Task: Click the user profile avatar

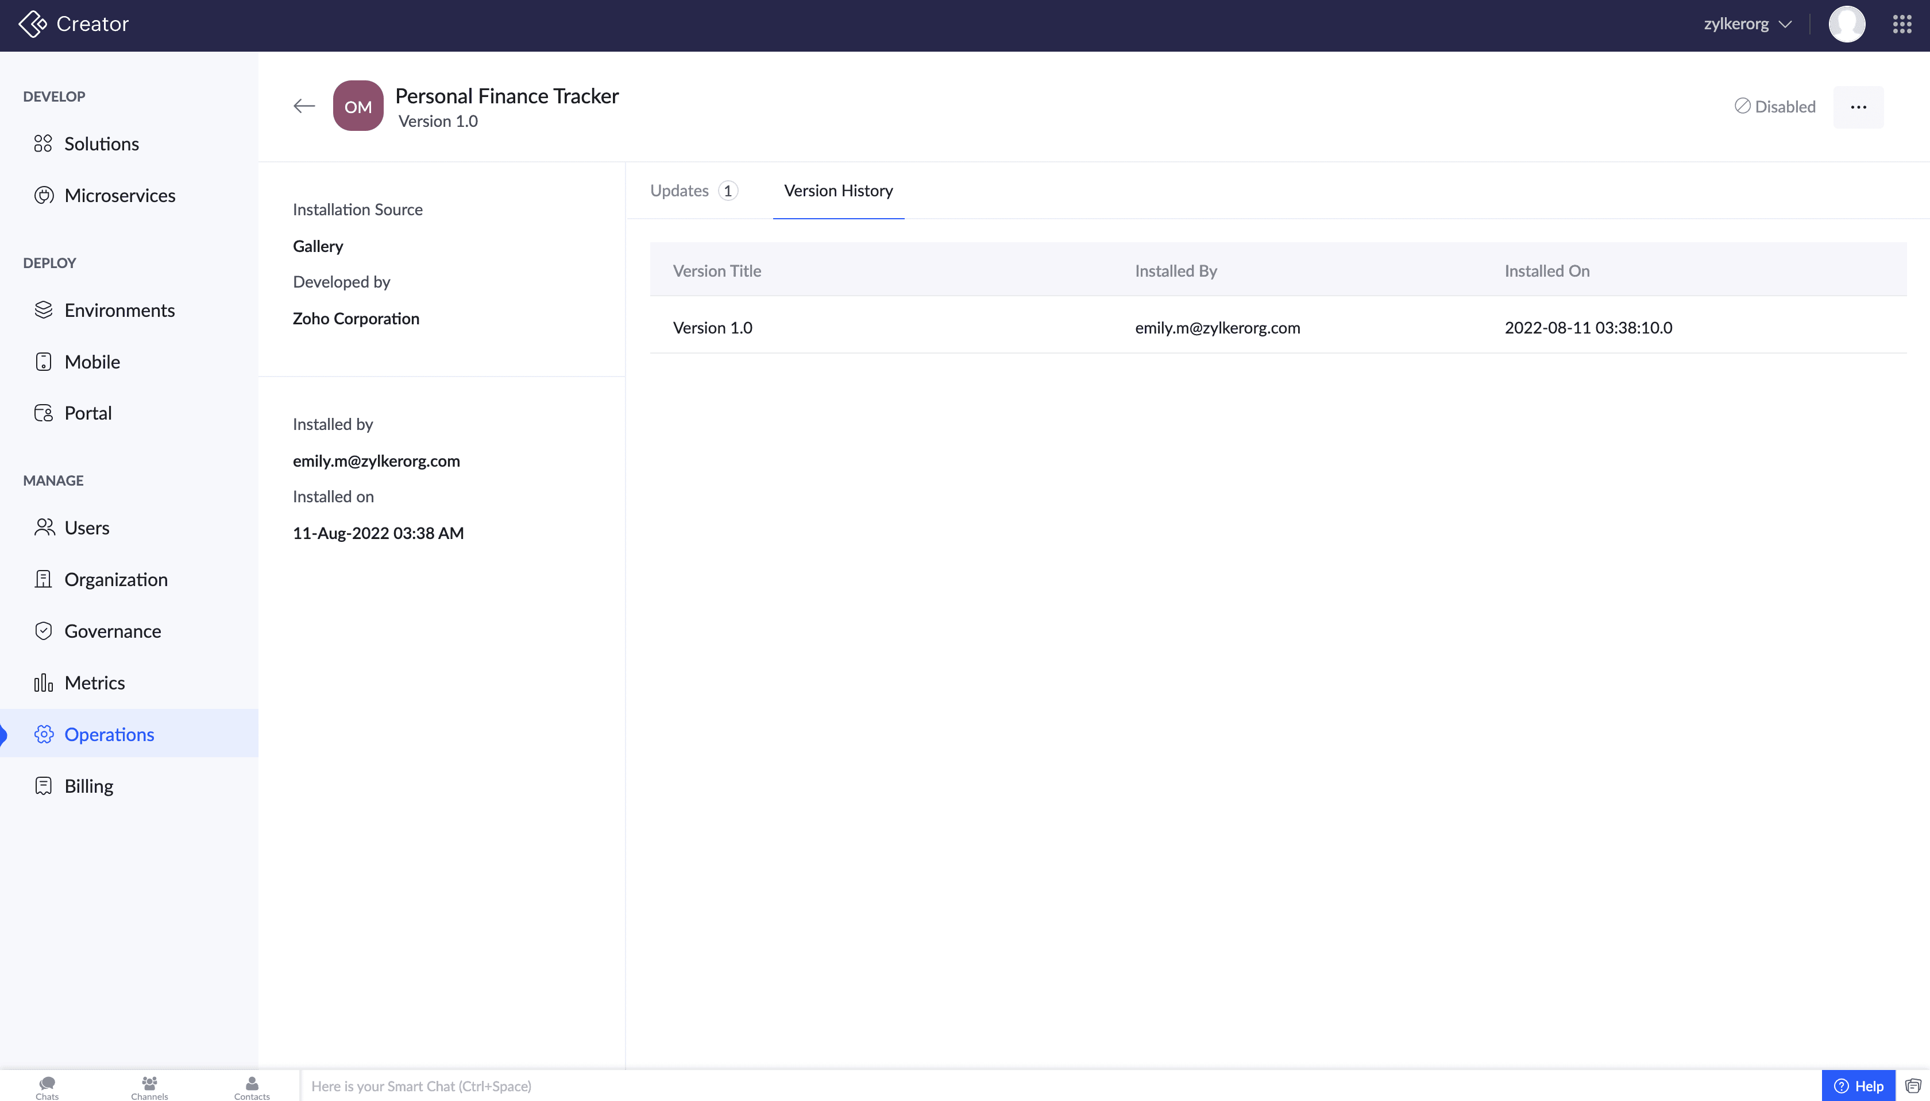Action: click(1846, 24)
